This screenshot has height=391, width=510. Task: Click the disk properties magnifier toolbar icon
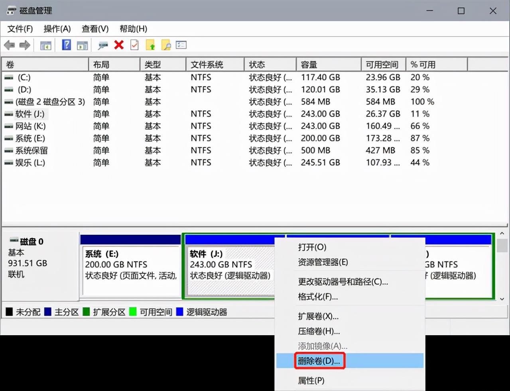coord(102,45)
